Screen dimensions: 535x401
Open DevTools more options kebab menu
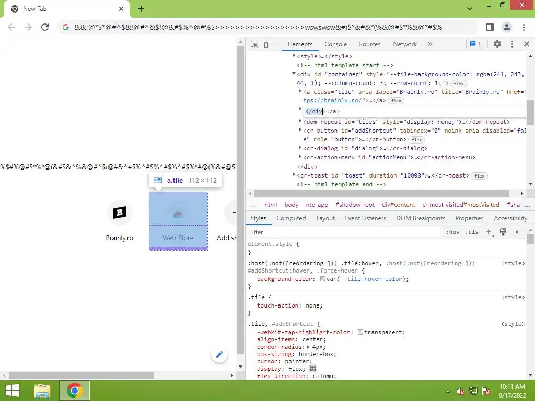coord(512,44)
